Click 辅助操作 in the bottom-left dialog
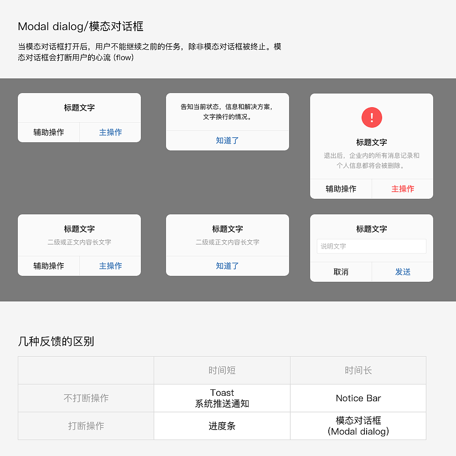The image size is (456, 456). pyautogui.click(x=48, y=266)
